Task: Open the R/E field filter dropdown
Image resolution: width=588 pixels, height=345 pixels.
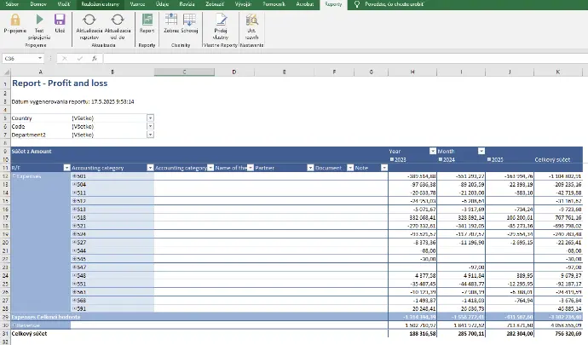Action: click(x=66, y=168)
